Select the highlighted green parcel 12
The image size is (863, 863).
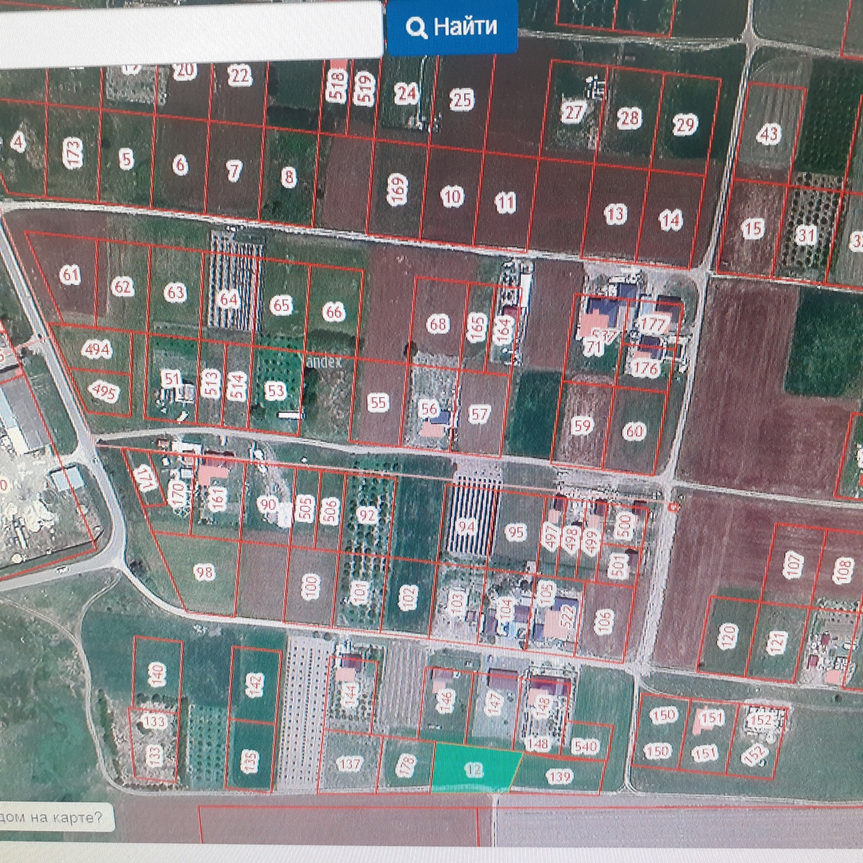click(474, 770)
